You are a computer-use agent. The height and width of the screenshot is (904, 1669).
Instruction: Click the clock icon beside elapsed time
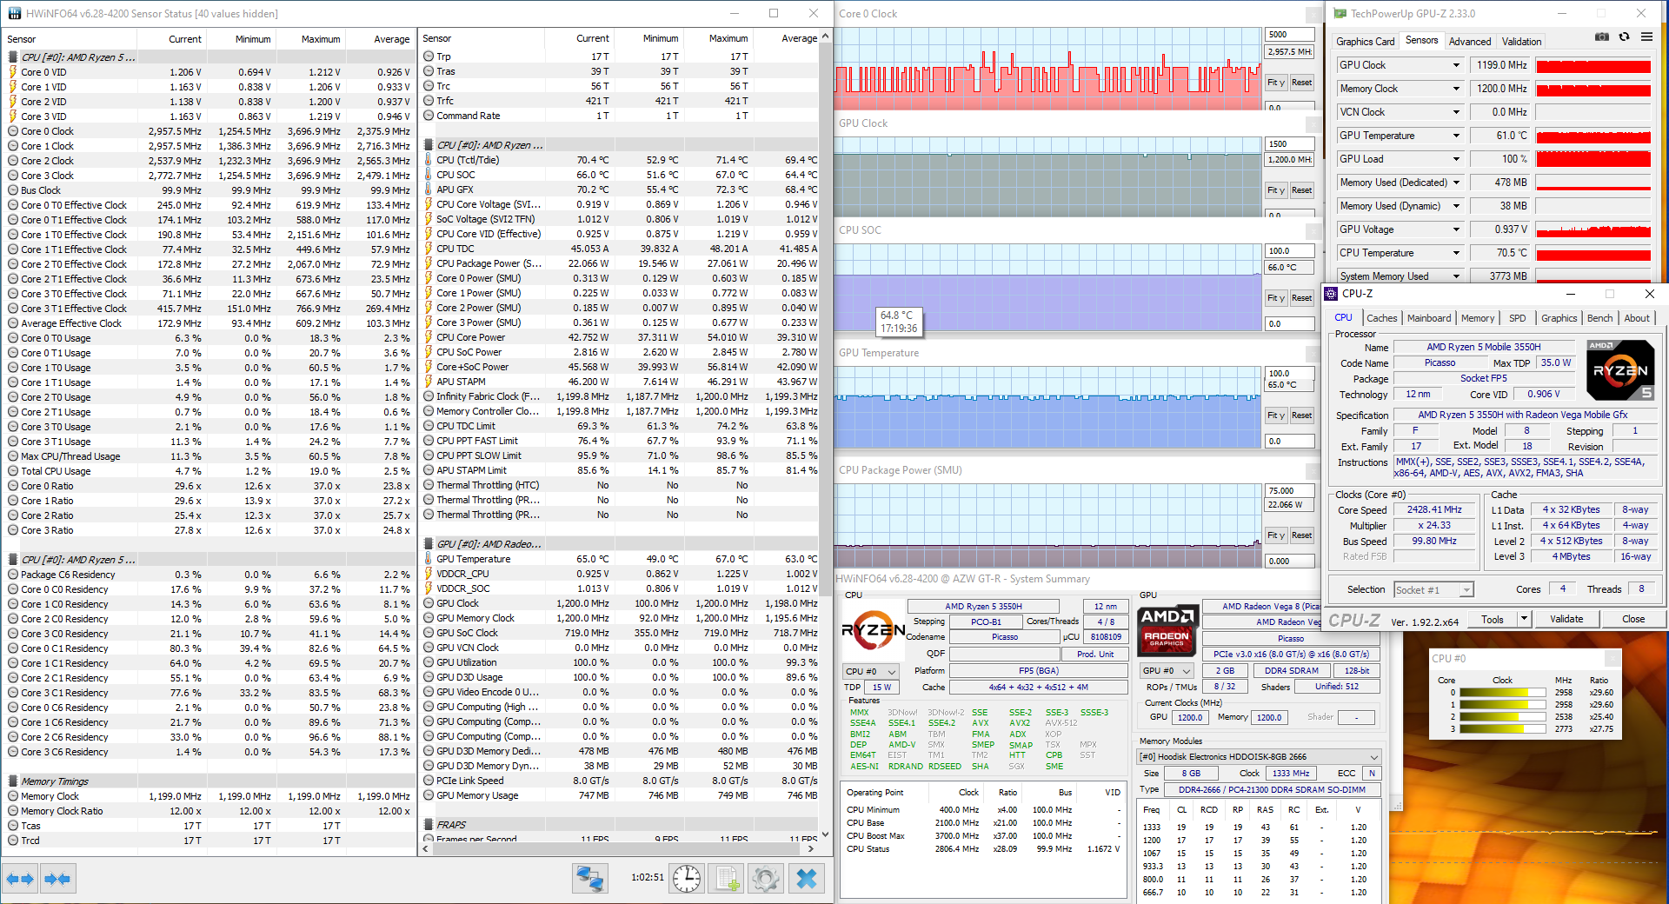click(x=687, y=879)
